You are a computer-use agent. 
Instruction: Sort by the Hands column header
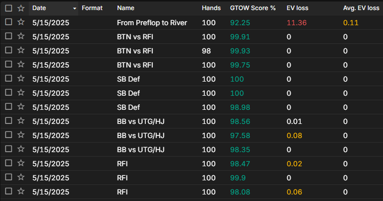point(211,8)
